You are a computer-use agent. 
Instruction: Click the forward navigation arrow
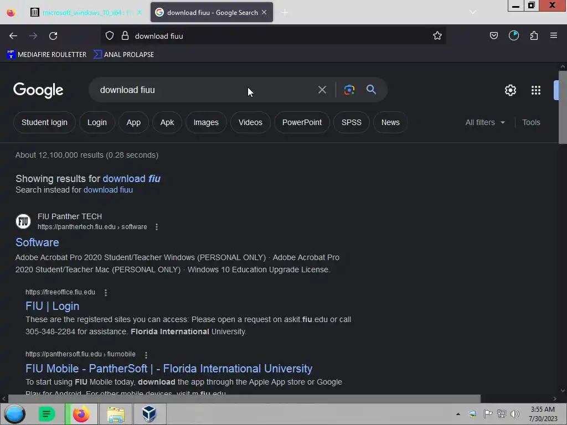click(x=33, y=36)
